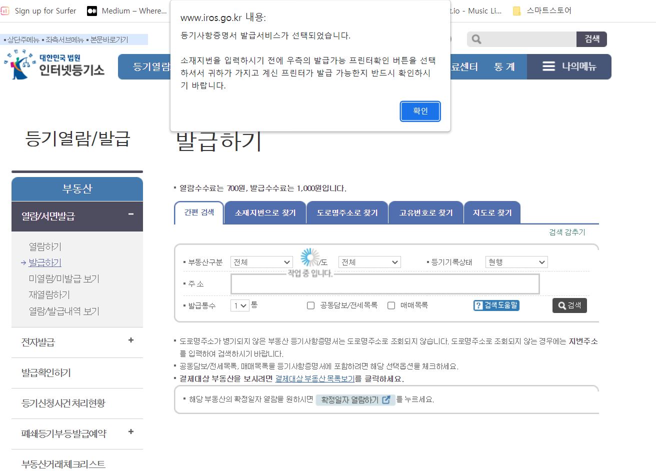
Task: Enable the 공동담보/전세목록 checkbox
Action: click(x=310, y=305)
